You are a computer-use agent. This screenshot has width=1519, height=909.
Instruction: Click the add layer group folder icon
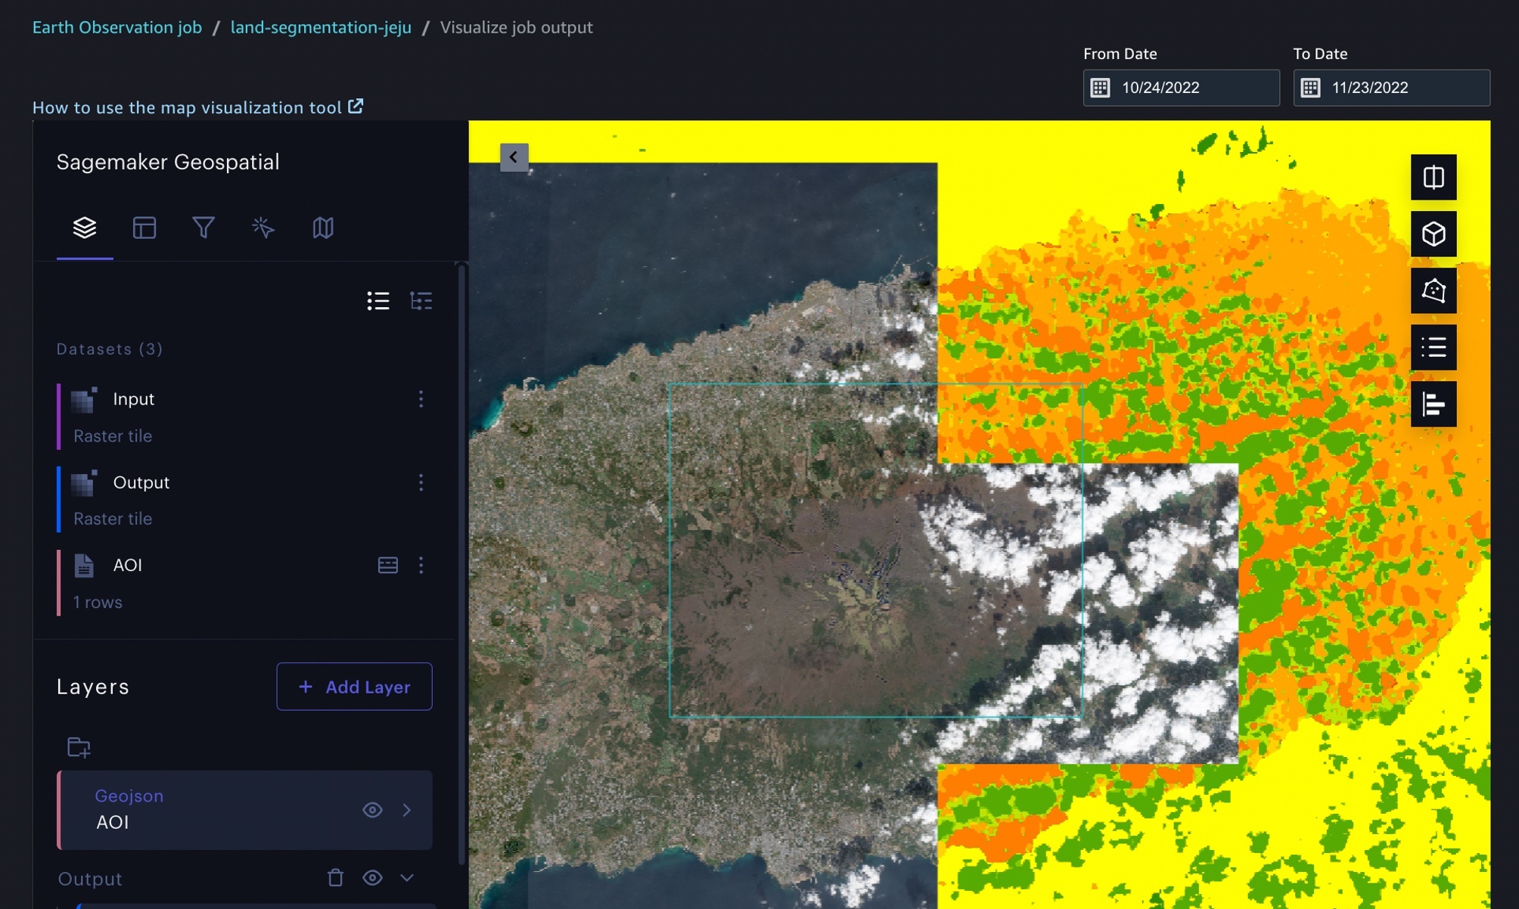click(x=79, y=747)
